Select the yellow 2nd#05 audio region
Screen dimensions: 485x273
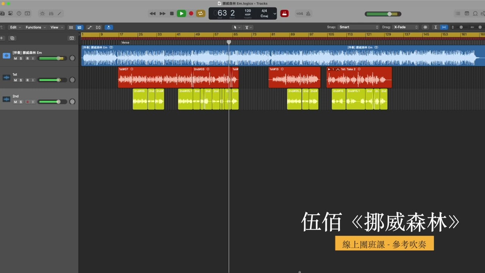140,99
